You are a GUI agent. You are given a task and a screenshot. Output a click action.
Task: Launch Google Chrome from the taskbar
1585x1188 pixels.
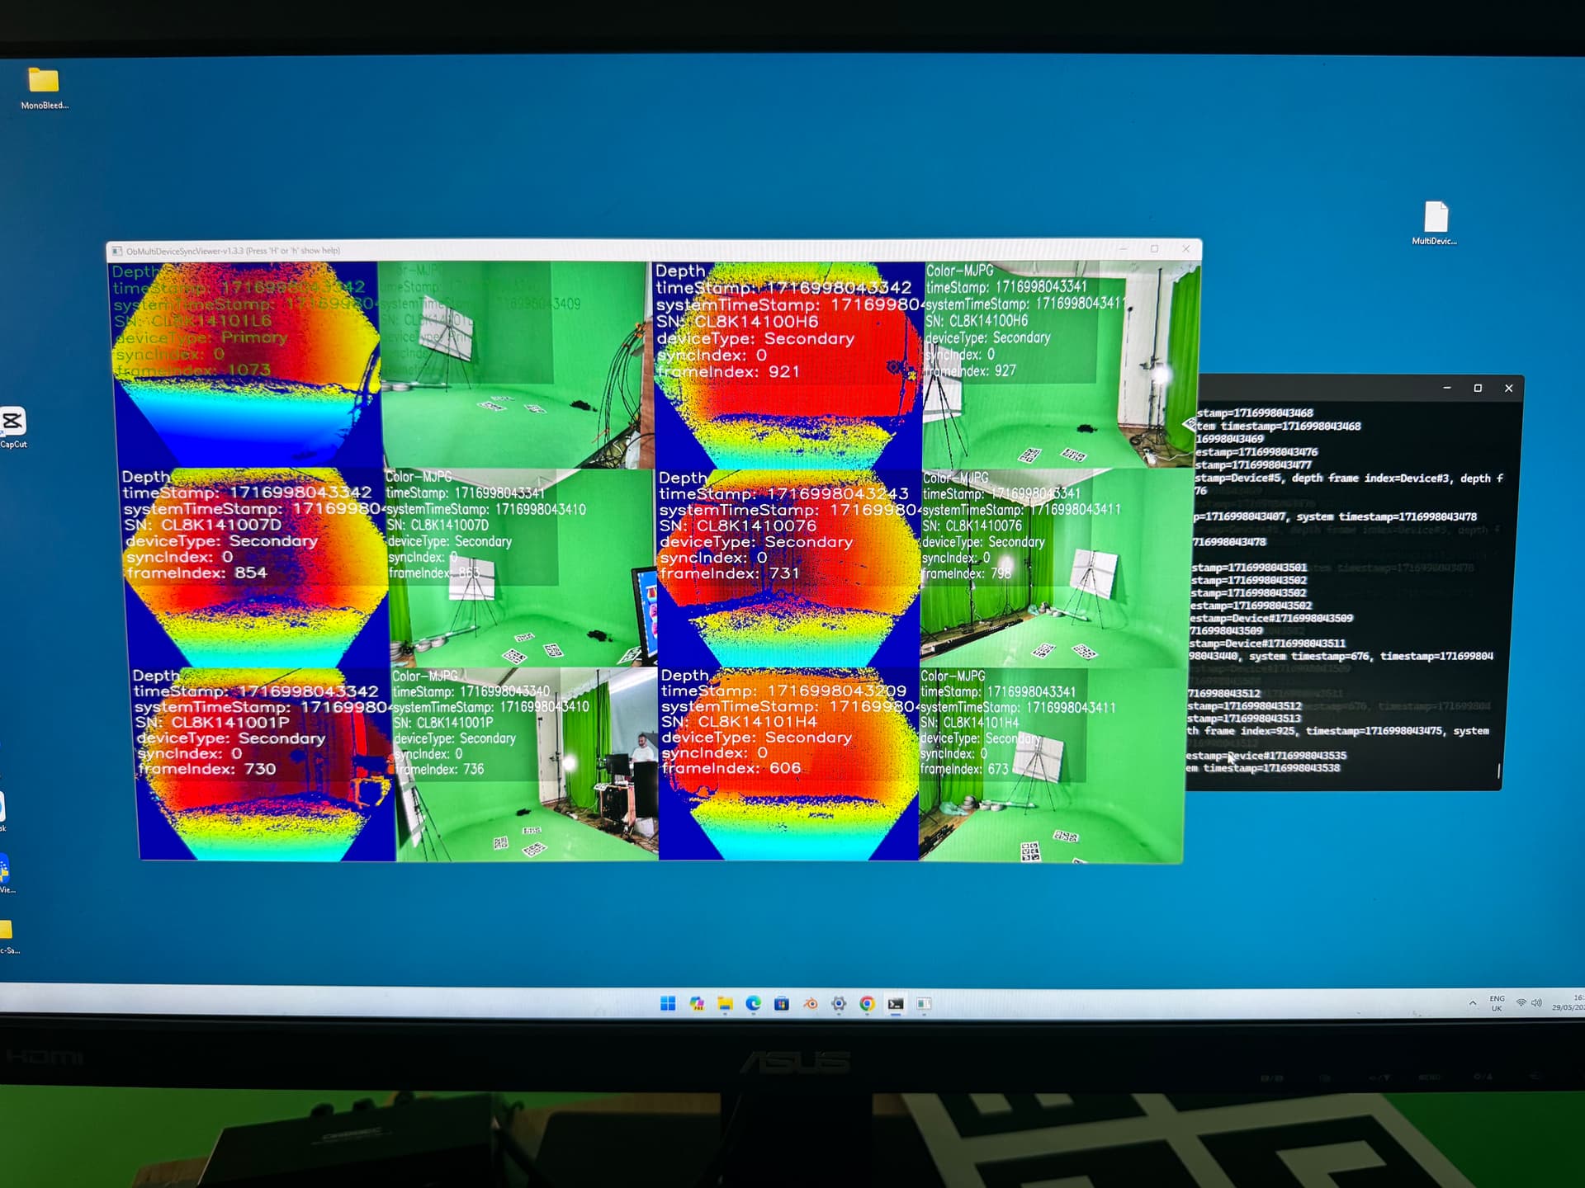(867, 1003)
